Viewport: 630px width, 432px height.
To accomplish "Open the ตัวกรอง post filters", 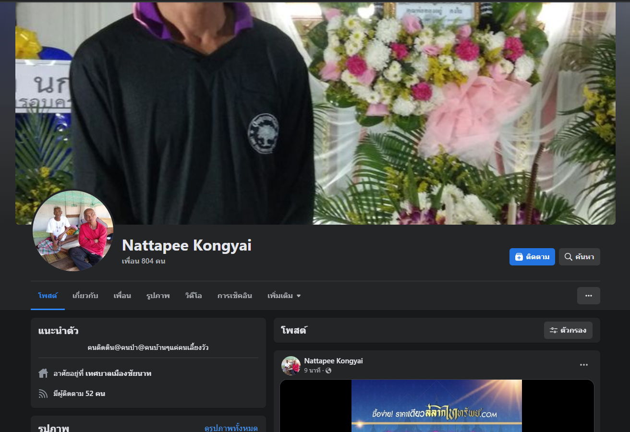I will pyautogui.click(x=568, y=330).
